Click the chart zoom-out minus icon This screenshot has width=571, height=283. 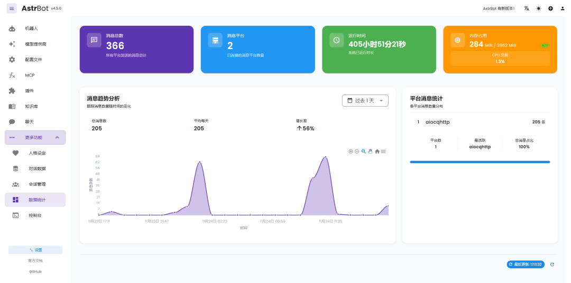[357, 152]
